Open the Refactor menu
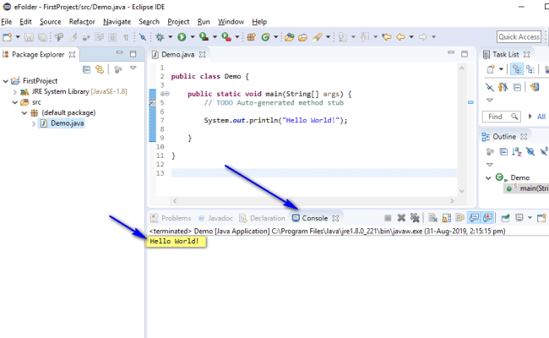Viewport: 549px width, 338px height. tap(82, 22)
